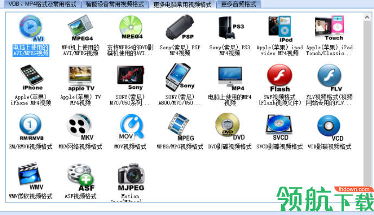Select the Apple TV MP4 video icon
374x215 pixels.
tap(81, 79)
